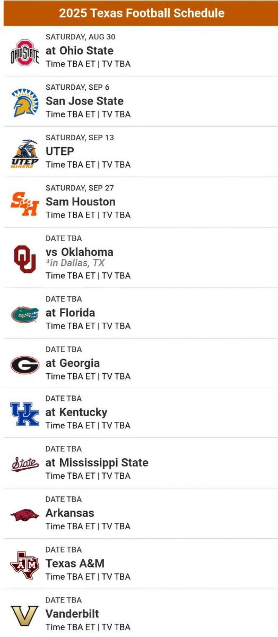Click the Kentucky UK logo
This screenshot has width=278, height=637.
pyautogui.click(x=25, y=414)
